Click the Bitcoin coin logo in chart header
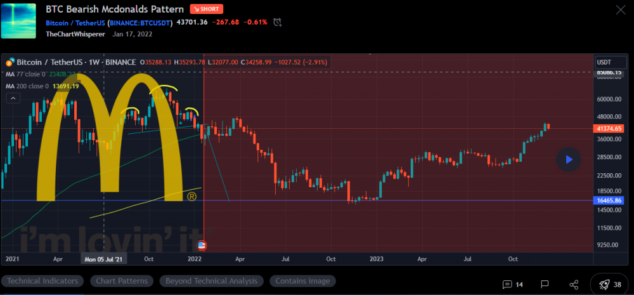Screen dimensions: 634x295 [10, 62]
